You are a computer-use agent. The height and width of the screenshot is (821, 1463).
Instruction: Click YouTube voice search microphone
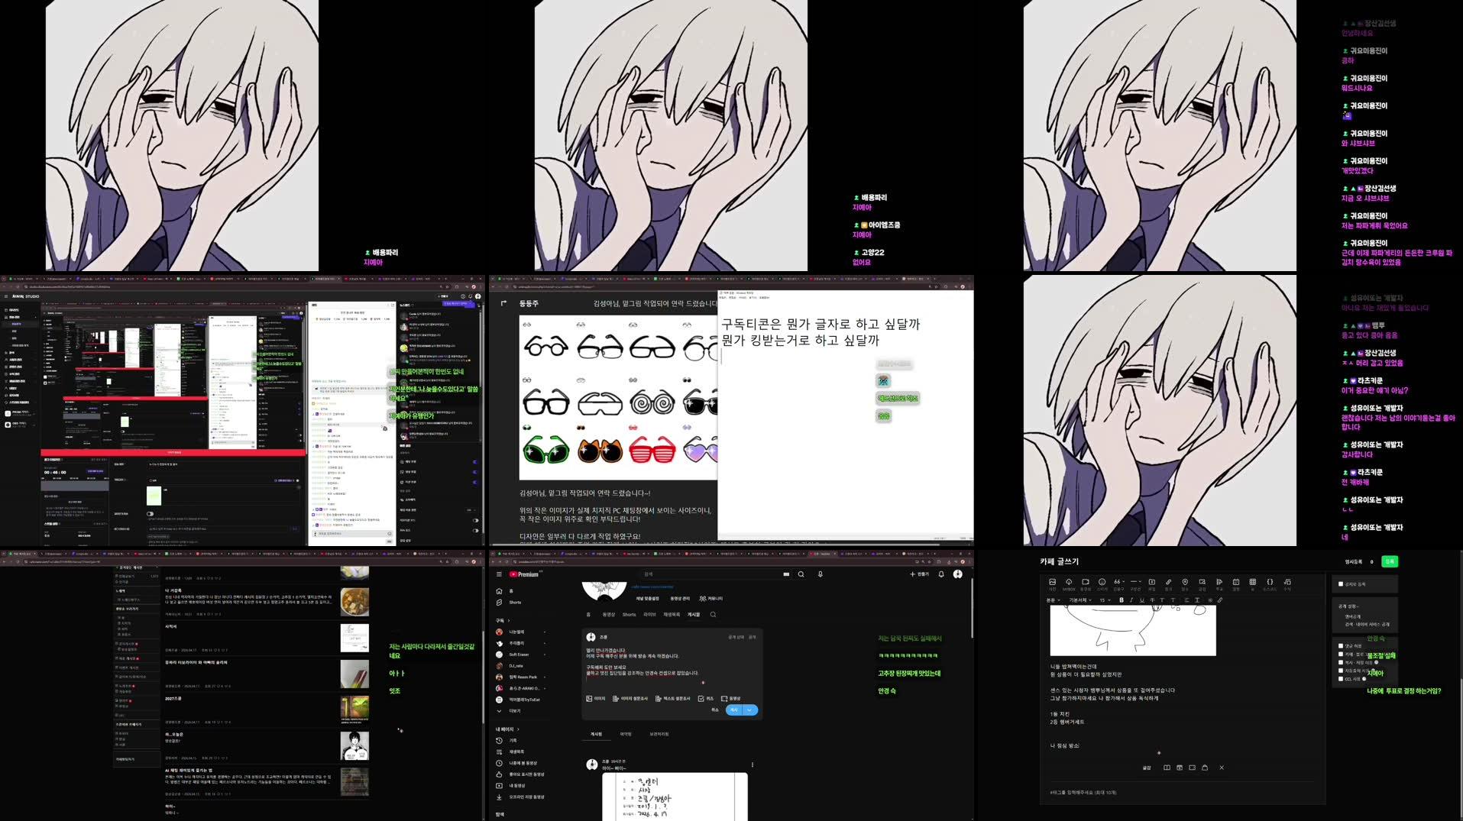pos(820,574)
